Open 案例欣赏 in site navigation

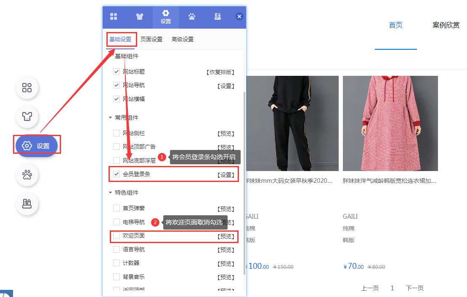click(446, 25)
